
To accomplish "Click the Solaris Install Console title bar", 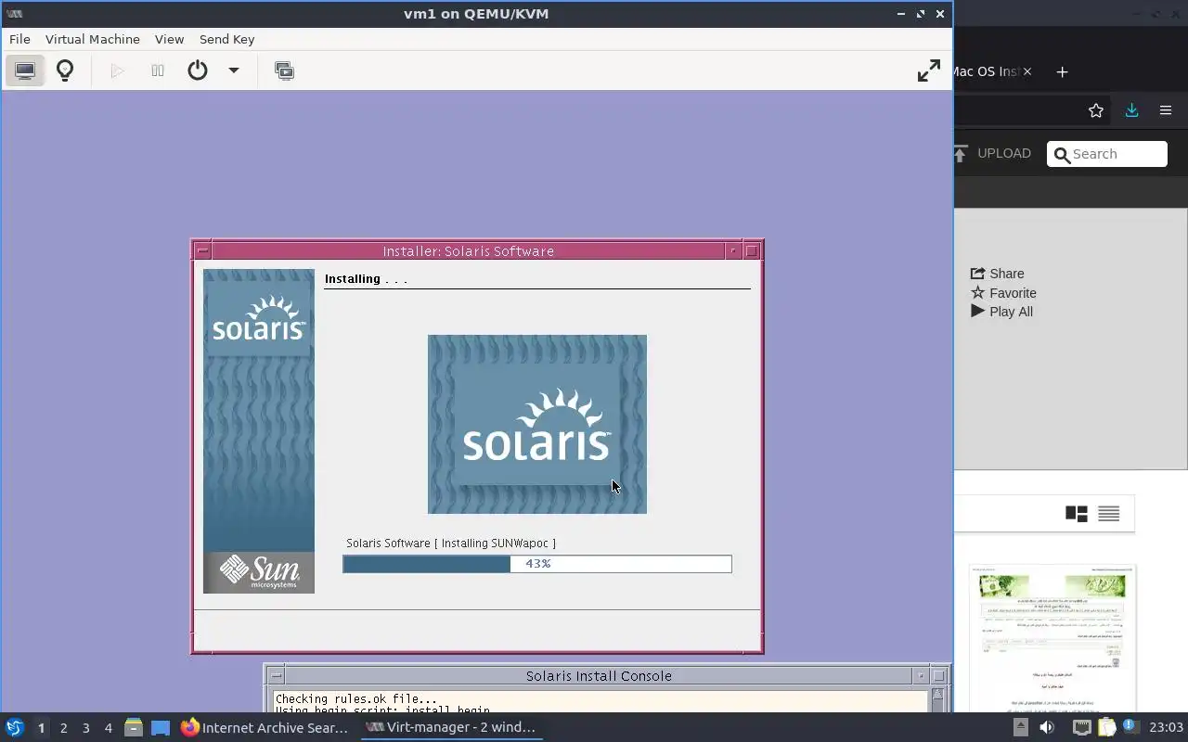I will pos(599,676).
